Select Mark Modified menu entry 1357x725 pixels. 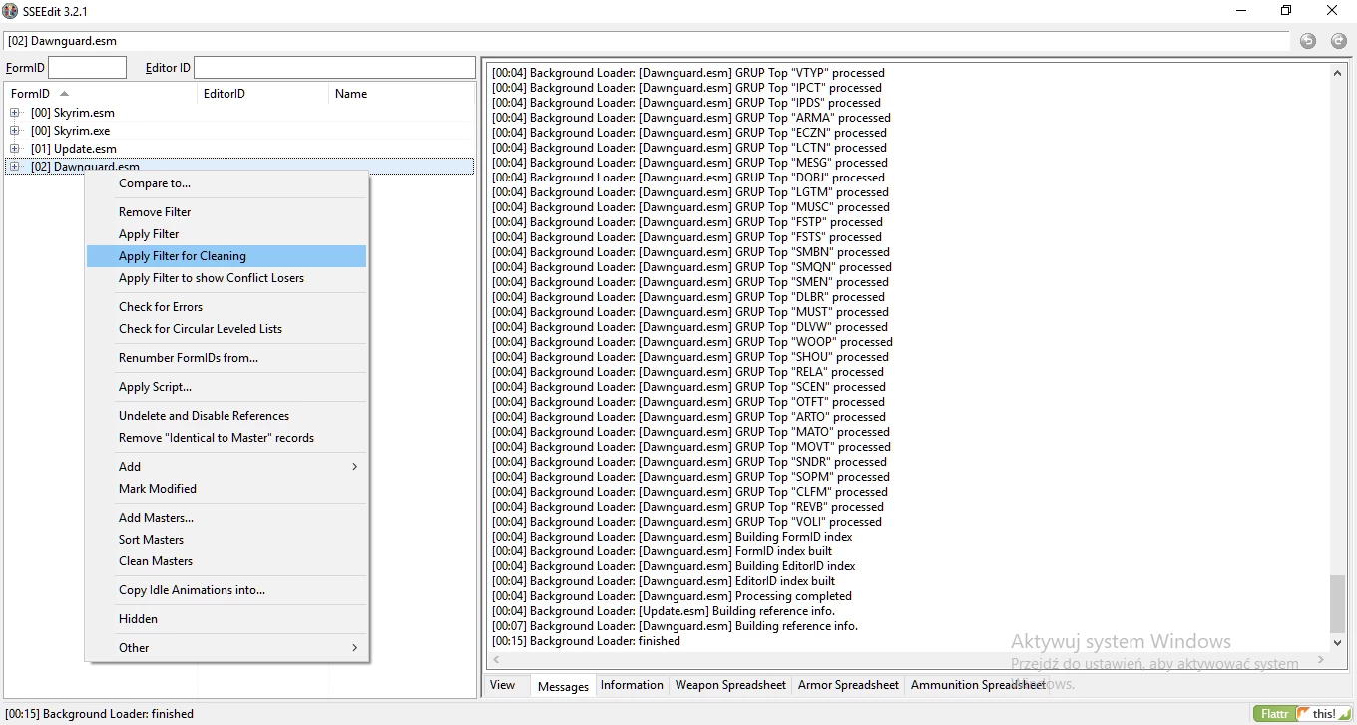[226, 489]
